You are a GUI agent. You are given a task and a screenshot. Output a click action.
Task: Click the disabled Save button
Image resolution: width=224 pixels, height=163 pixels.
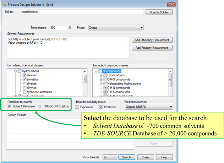[x=154, y=144]
